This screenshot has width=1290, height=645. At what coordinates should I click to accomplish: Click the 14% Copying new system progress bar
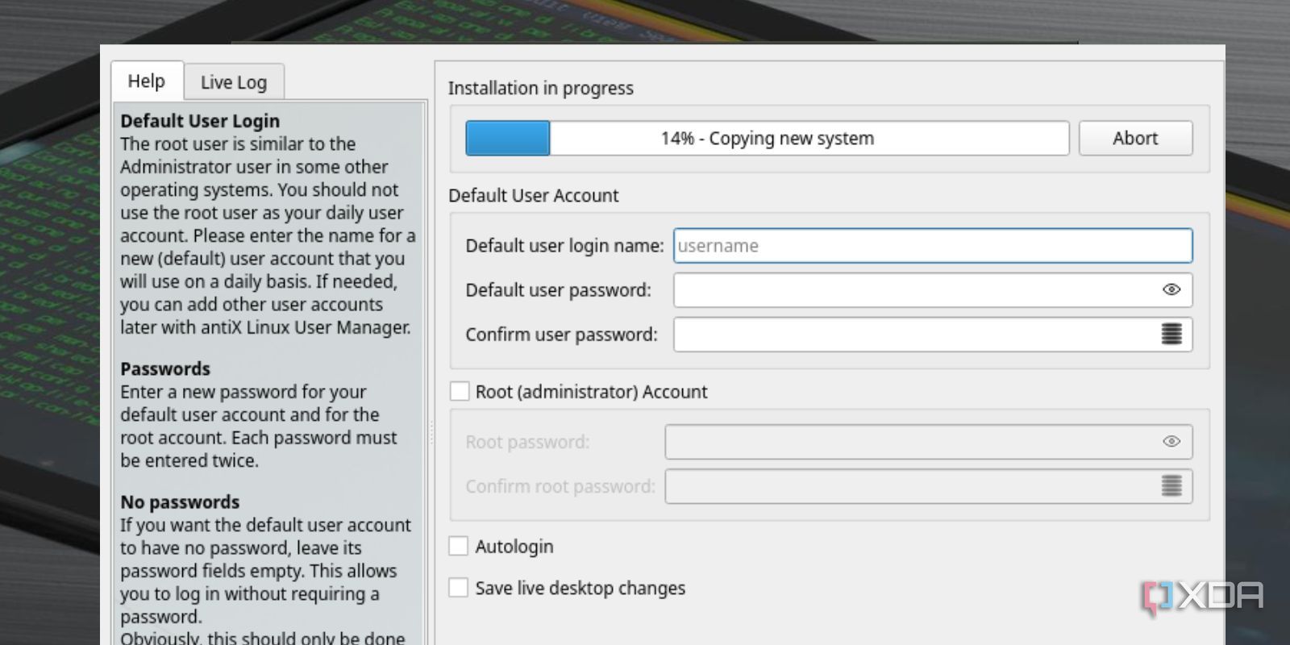pos(768,138)
